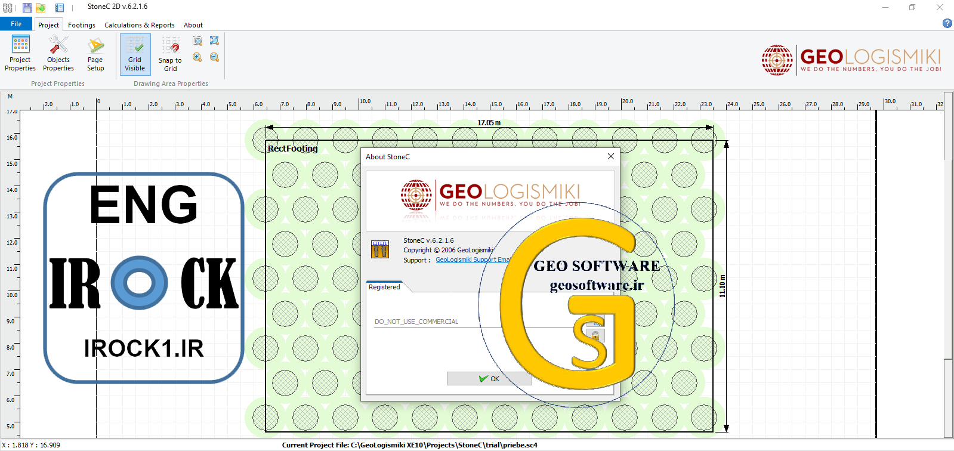The height and width of the screenshot is (451, 954).
Task: Switch to the Project ribbon tab
Action: click(48, 24)
